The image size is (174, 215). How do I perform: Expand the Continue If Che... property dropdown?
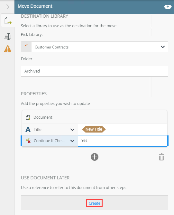(72, 141)
